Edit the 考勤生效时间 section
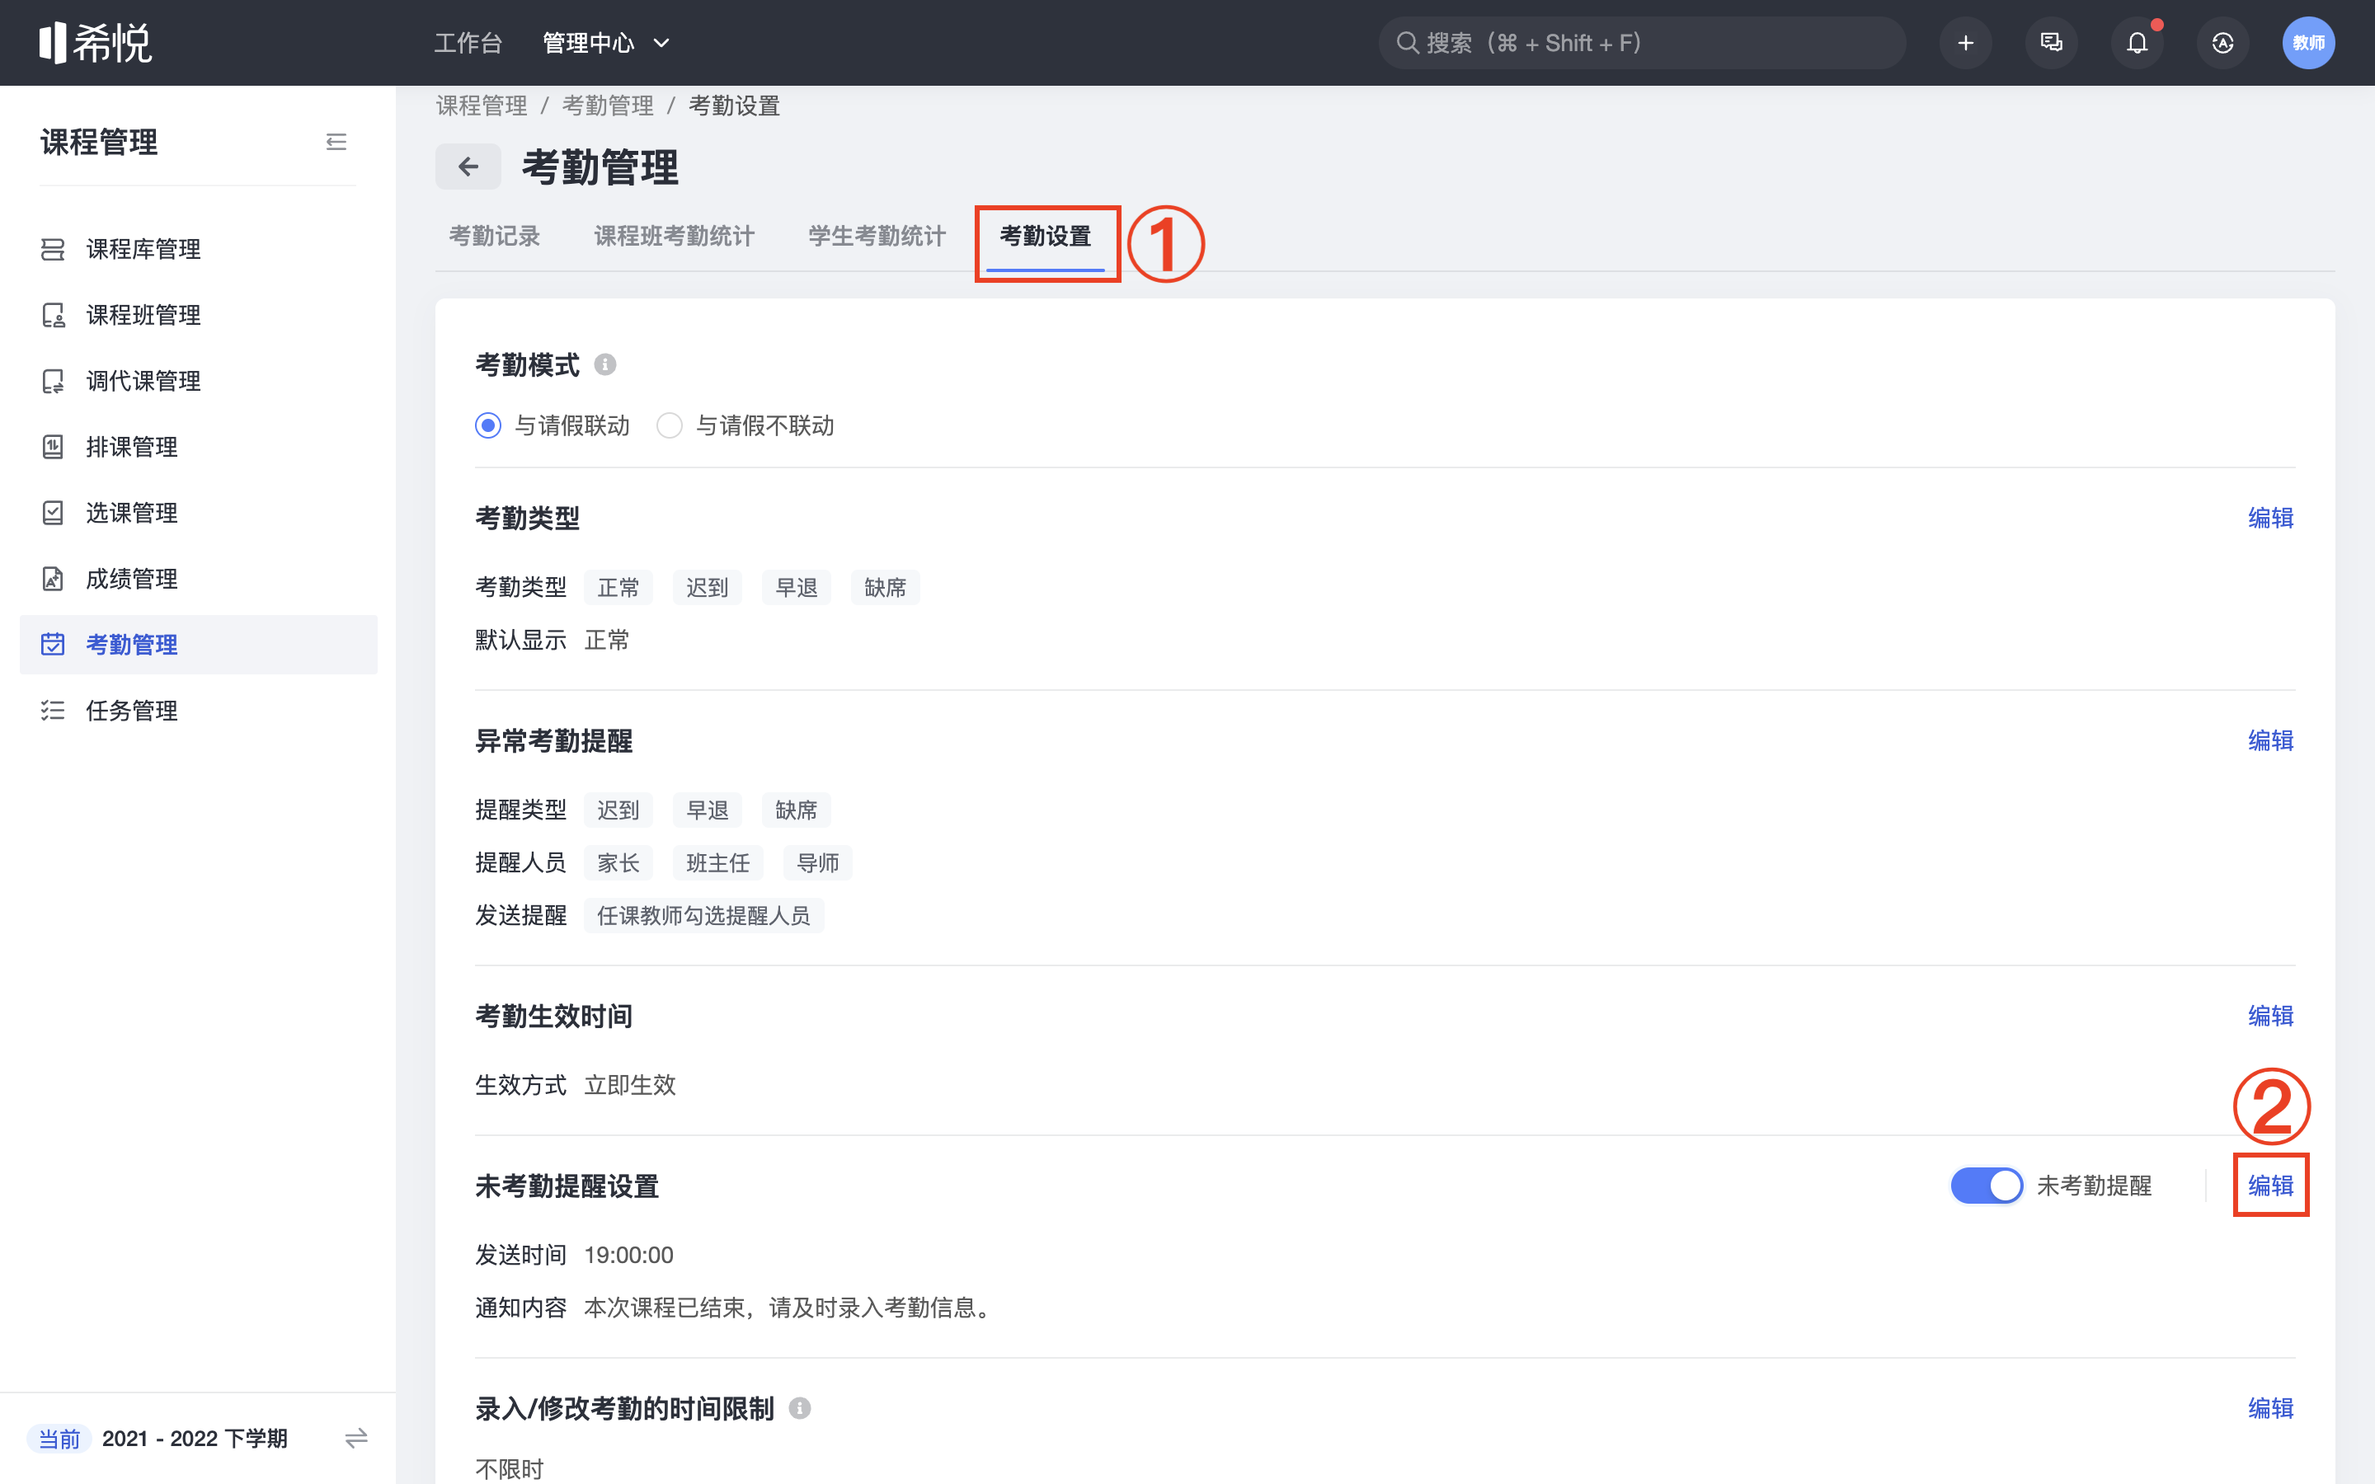Viewport: 2375px width, 1484px height. (2271, 1016)
